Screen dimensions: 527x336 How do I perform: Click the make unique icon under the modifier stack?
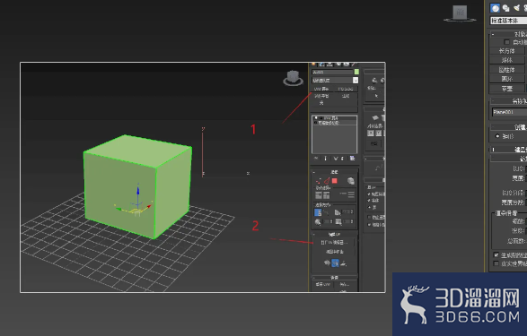(336, 159)
